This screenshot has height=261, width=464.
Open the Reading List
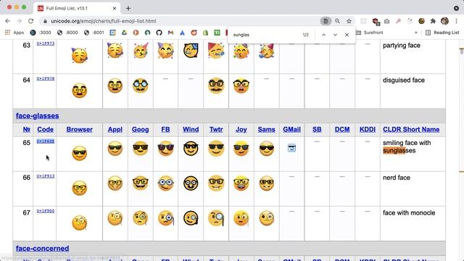tap(442, 33)
